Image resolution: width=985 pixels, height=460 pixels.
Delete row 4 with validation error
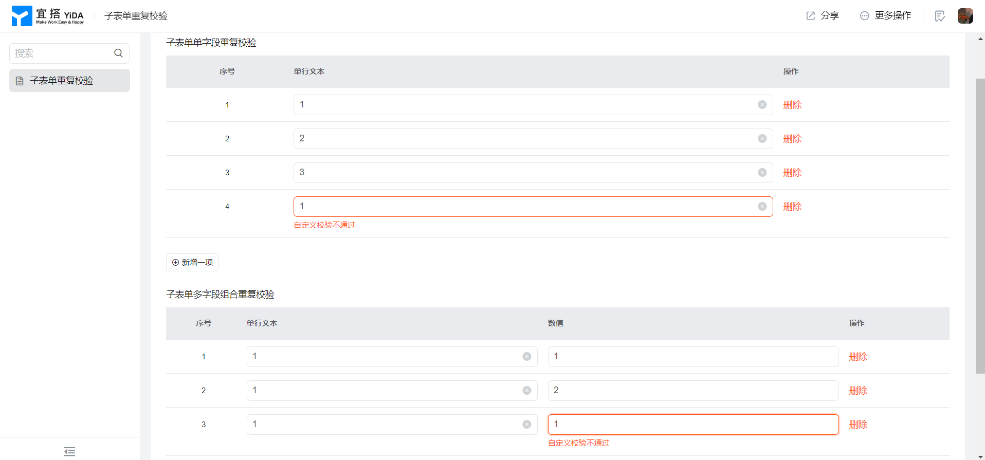[792, 207]
